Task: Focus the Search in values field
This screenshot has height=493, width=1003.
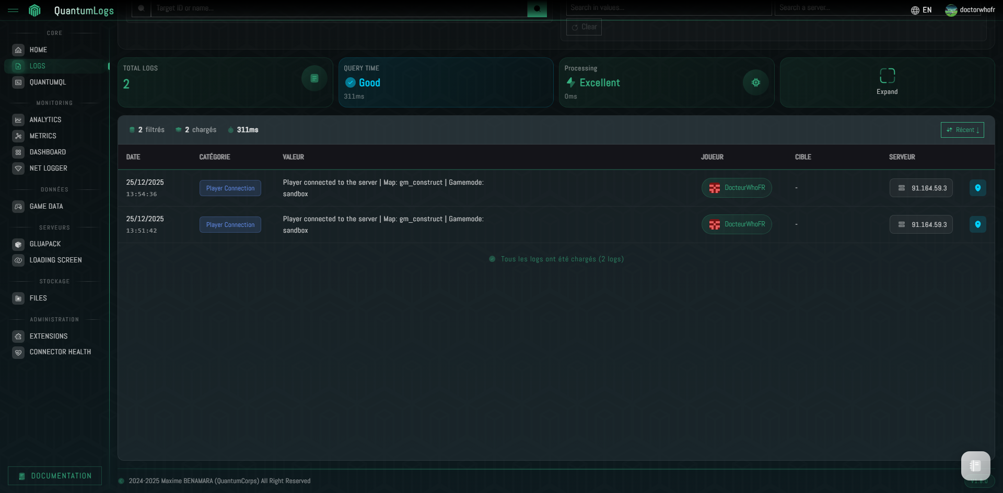Action: click(x=669, y=8)
